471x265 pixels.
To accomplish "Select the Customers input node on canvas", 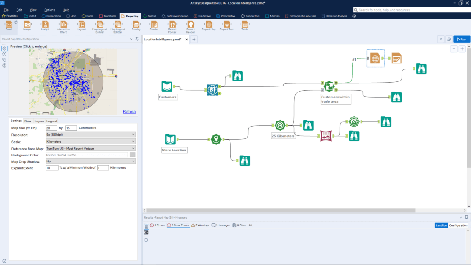I will (167, 86).
